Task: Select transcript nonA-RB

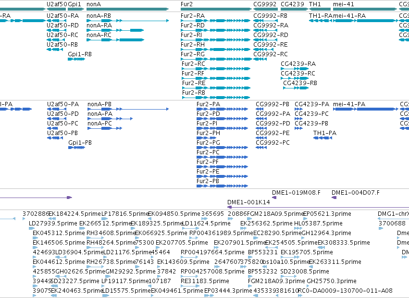Action: [128, 21]
